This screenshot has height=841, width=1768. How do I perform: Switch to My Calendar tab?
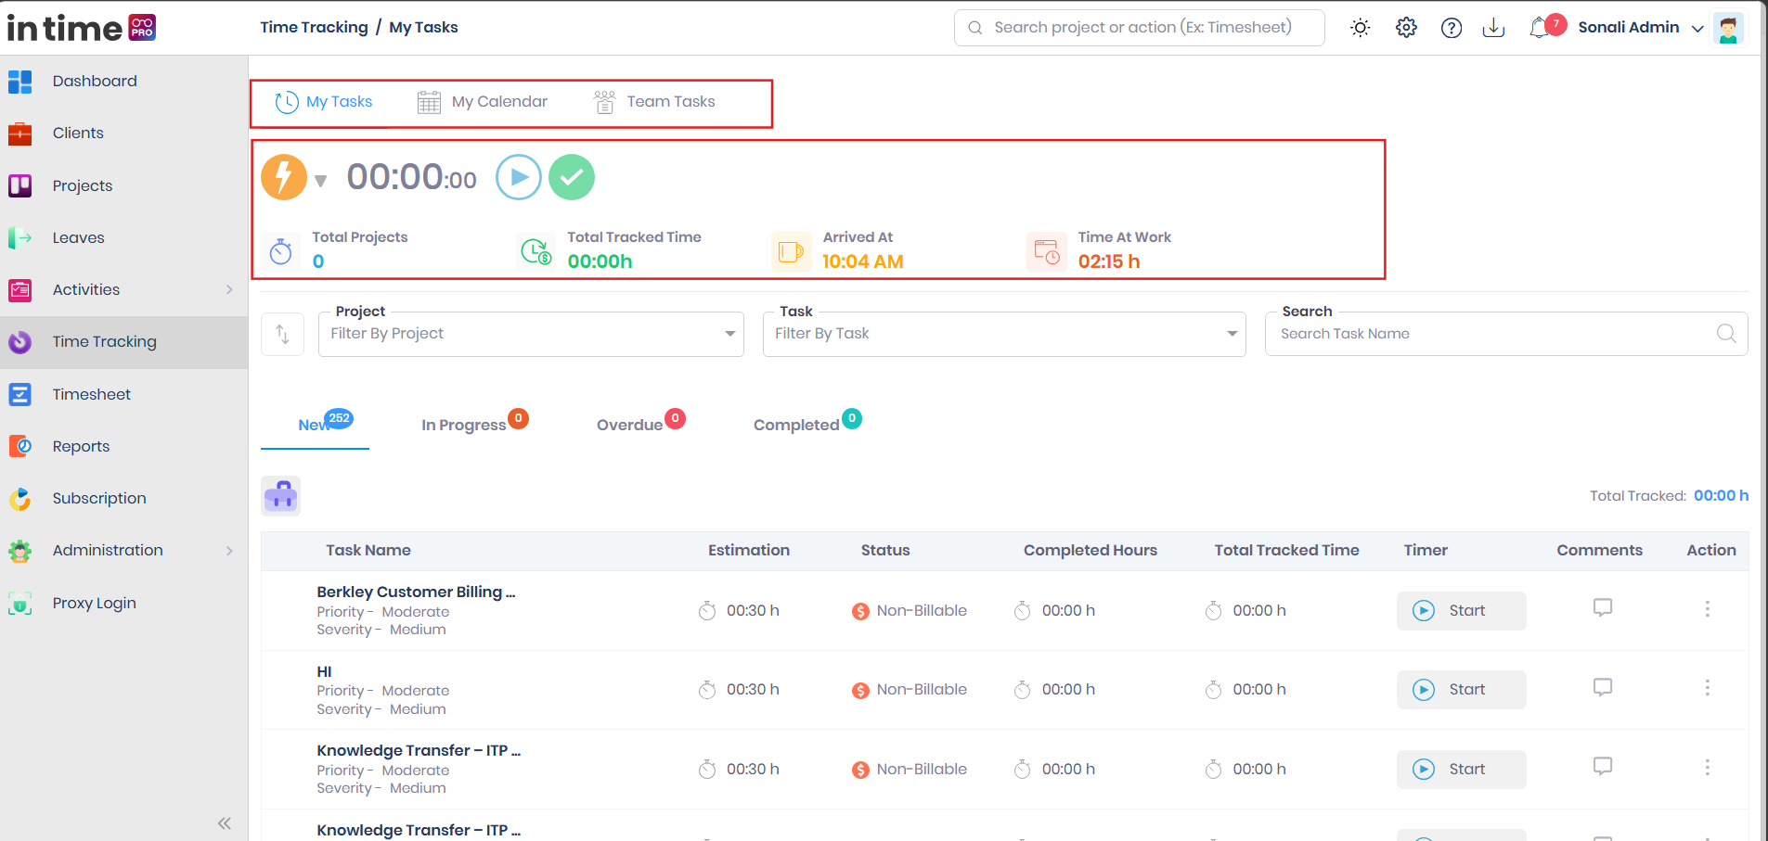click(x=482, y=102)
